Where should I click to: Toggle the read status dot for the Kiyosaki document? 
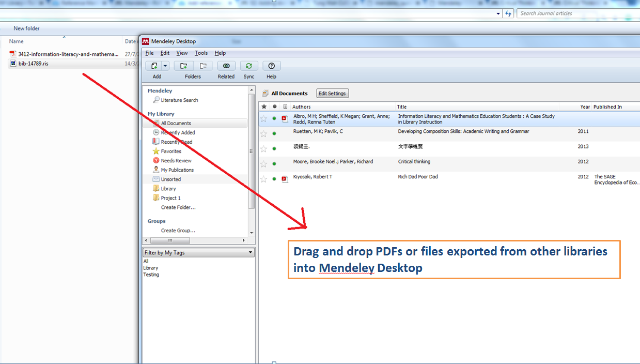[x=274, y=179]
